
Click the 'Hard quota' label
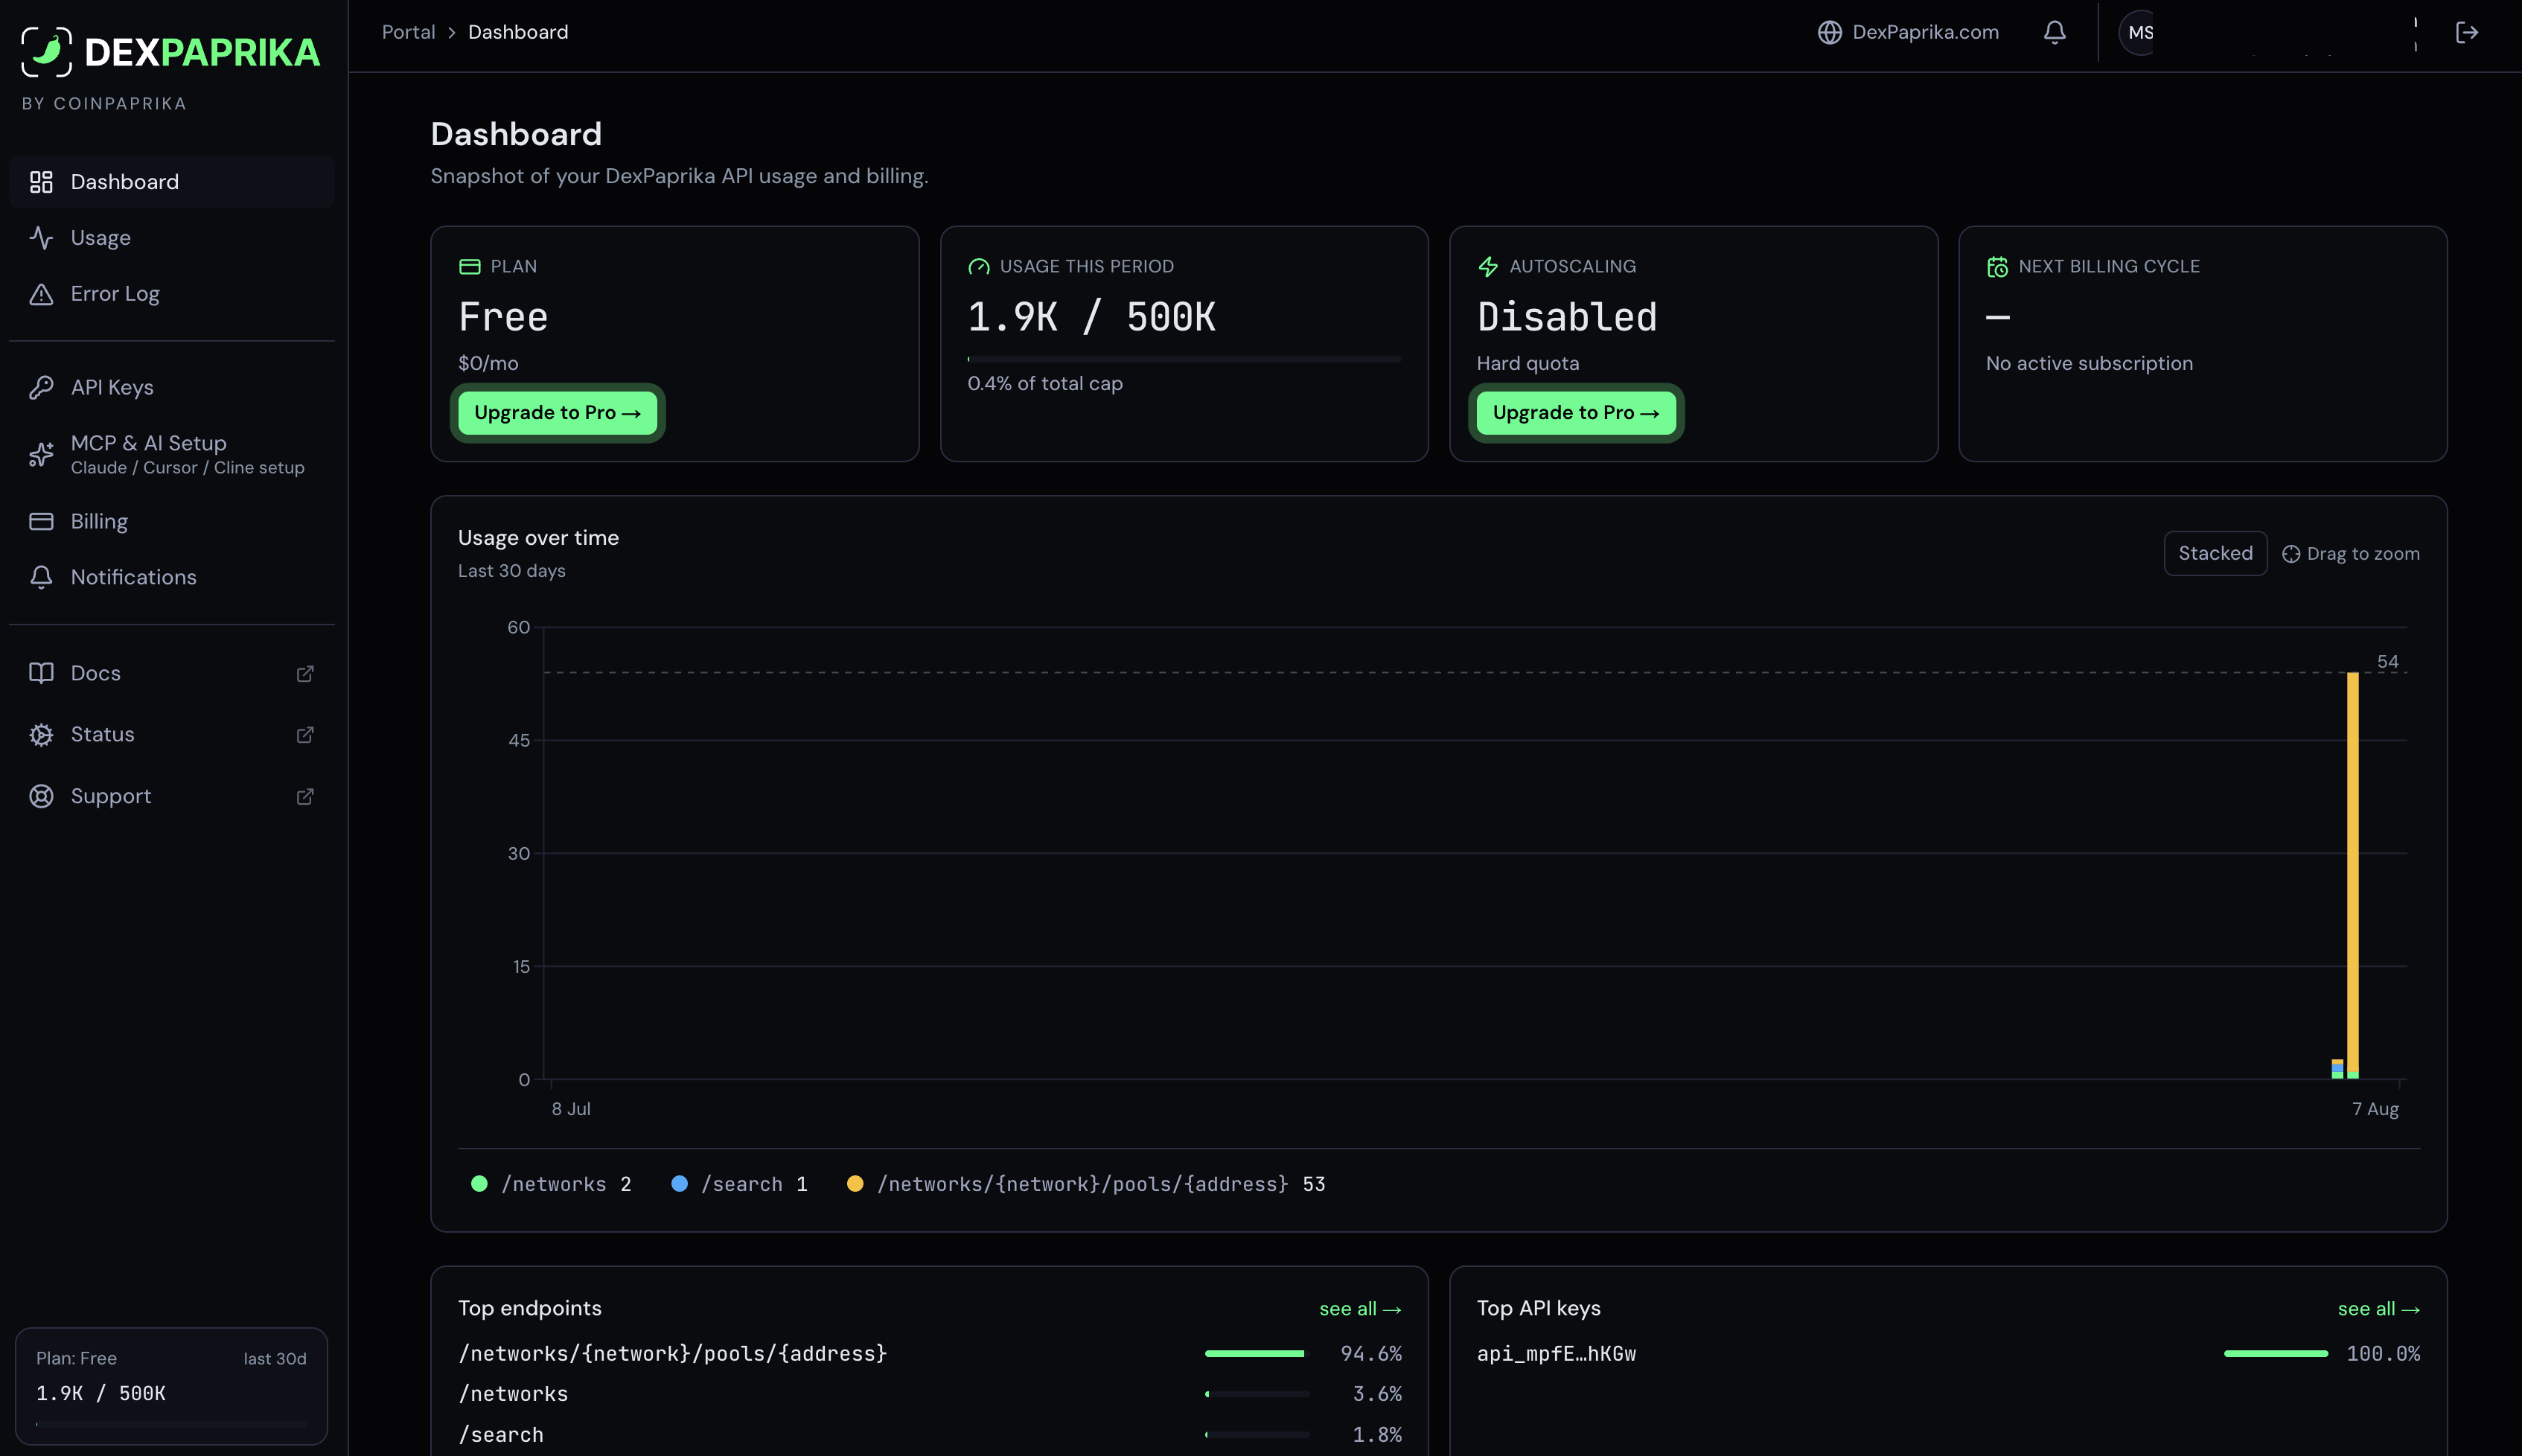(1528, 364)
